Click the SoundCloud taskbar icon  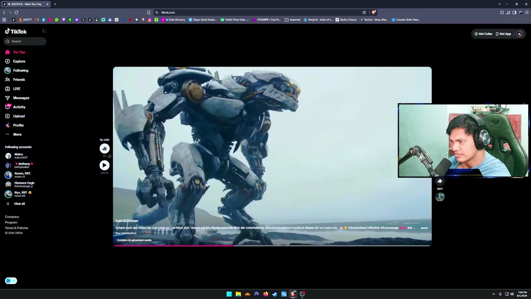[247, 294]
